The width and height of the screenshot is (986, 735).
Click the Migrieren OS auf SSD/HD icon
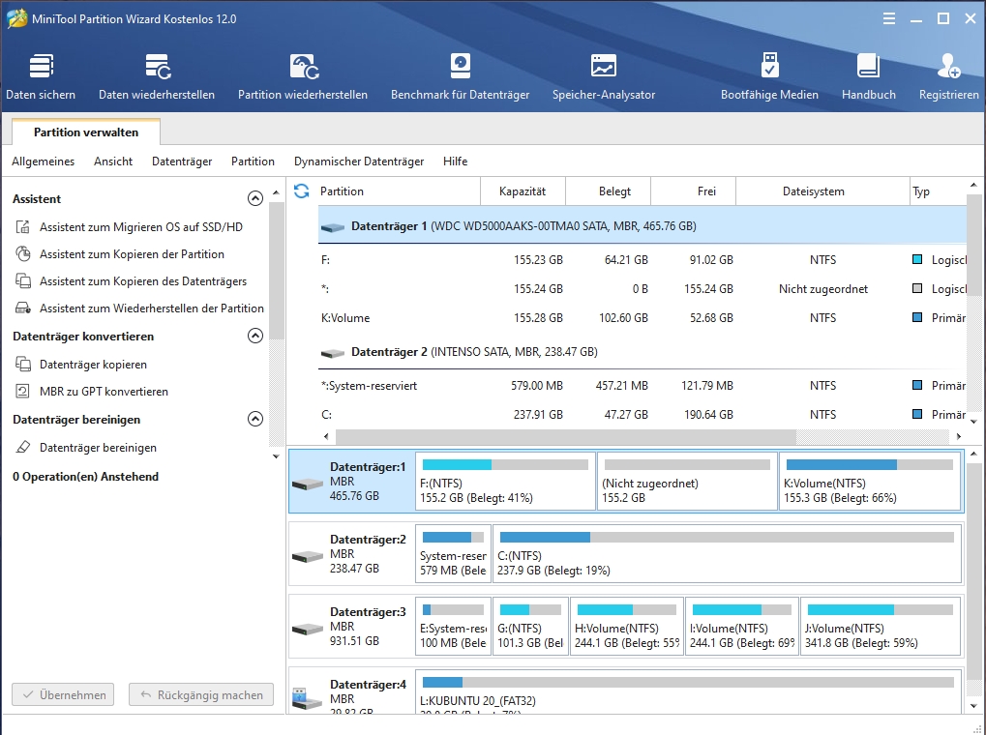pyautogui.click(x=23, y=227)
